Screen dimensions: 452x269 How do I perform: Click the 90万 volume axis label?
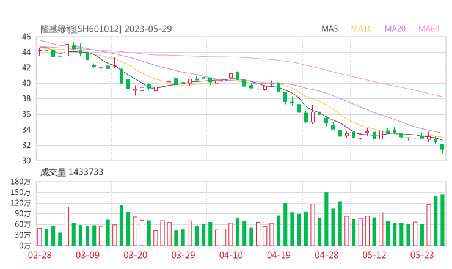pyautogui.click(x=23, y=213)
